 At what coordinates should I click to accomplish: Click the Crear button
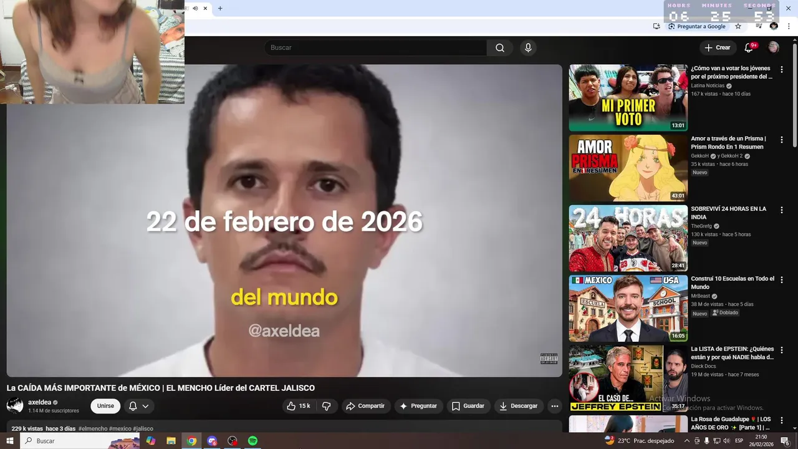(x=717, y=47)
